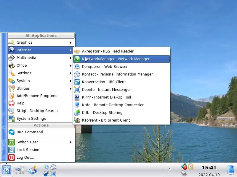The image size is (237, 177).
Task: Switch to virtual desktop 1 pager
Action: click(x=170, y=170)
